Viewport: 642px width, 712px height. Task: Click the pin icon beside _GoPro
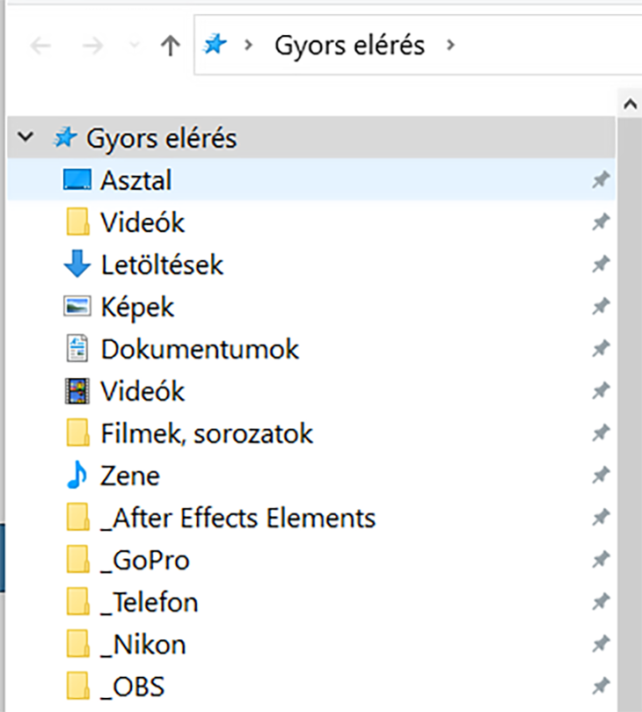(601, 559)
